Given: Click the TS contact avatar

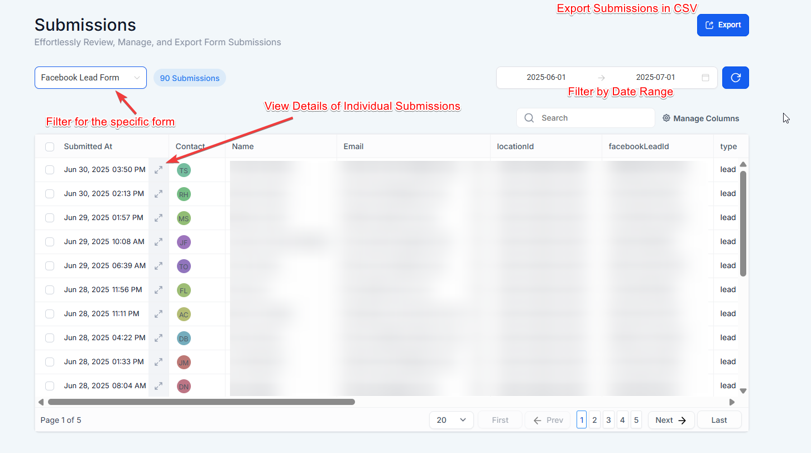Looking at the screenshot, I should (x=184, y=170).
